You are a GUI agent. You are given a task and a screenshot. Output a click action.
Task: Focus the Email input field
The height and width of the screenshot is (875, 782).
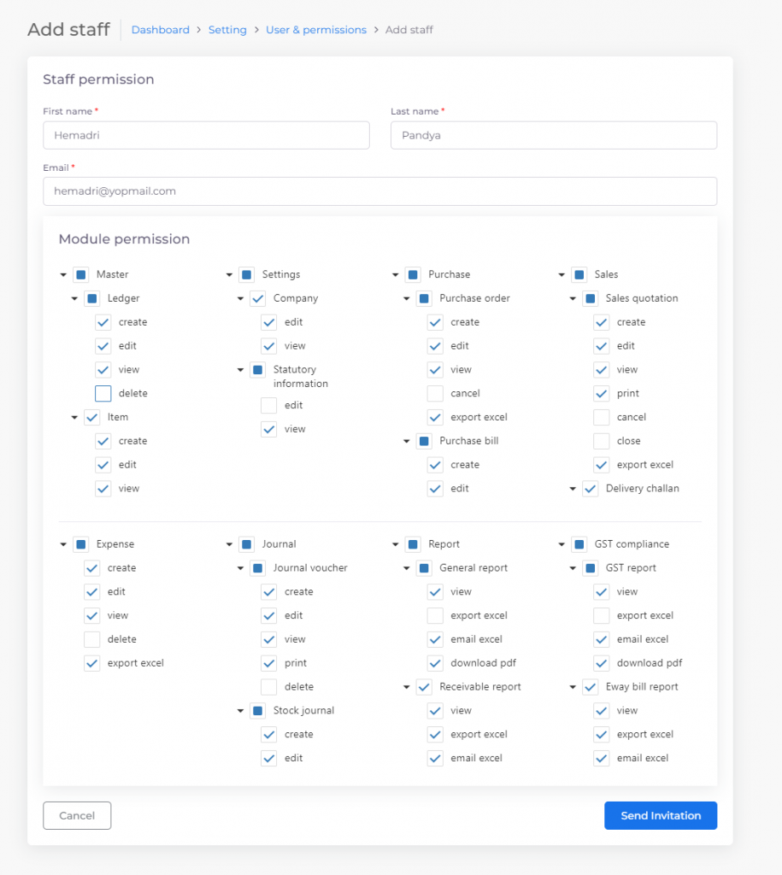click(379, 191)
